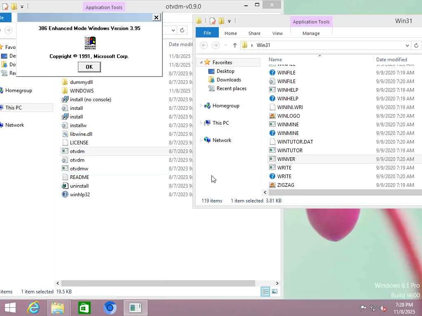Select otvdmw application in otvdm window
The width and height of the screenshot is (422, 316).
click(x=79, y=168)
